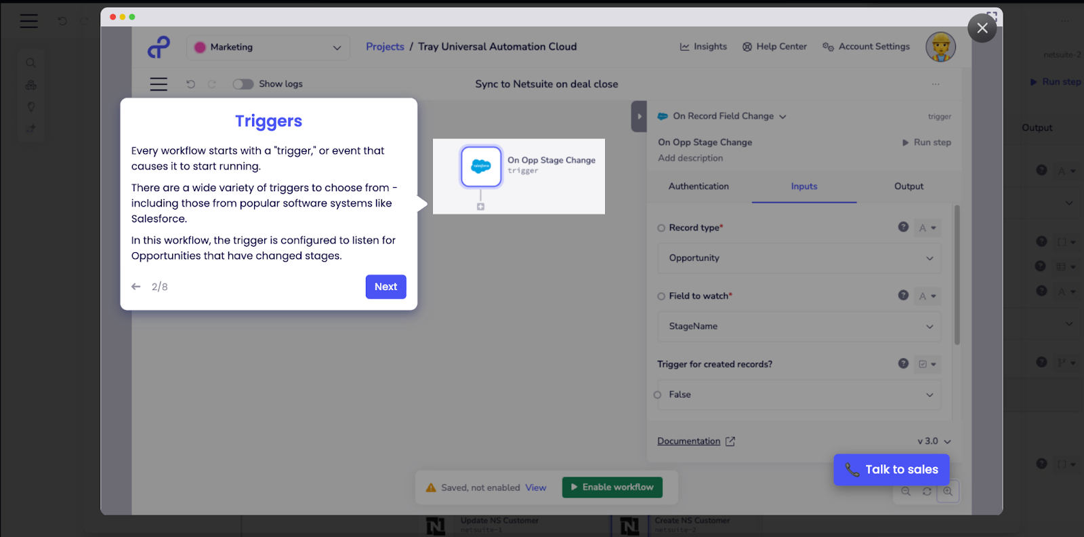This screenshot has width=1084, height=537.
Task: Collapse the step properties panel with the arrow tab
Action: (639, 117)
